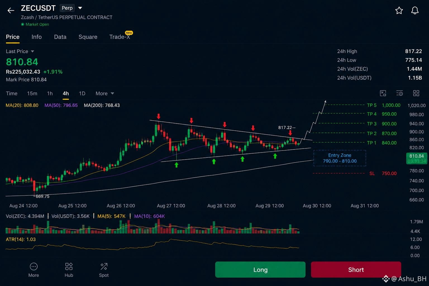Click the 669.75 low price marker
This screenshot has width=429, height=286.
pyautogui.click(x=42, y=196)
